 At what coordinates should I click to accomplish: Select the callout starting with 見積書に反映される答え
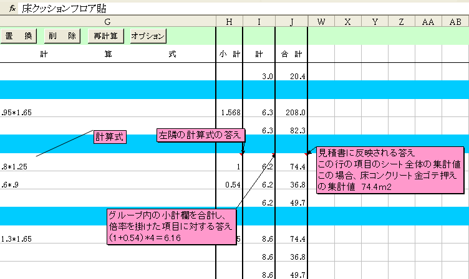click(x=389, y=169)
